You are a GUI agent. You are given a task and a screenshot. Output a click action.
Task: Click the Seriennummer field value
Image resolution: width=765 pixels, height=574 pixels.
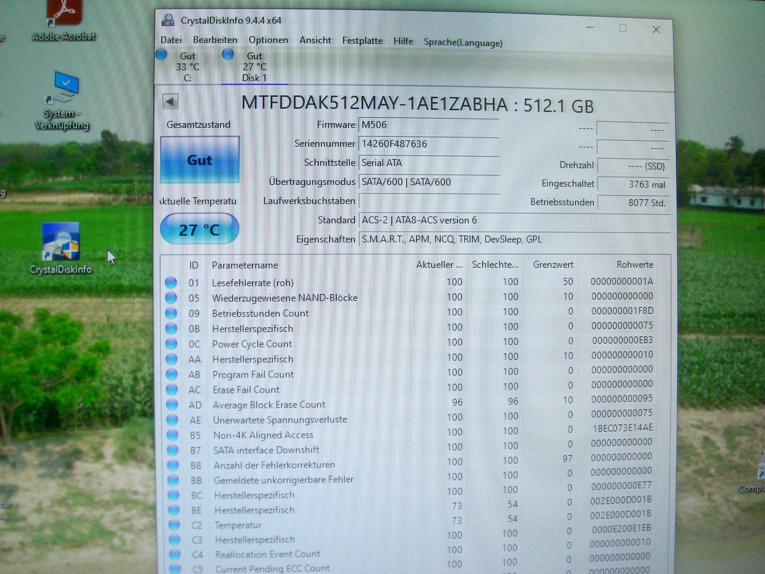click(428, 144)
